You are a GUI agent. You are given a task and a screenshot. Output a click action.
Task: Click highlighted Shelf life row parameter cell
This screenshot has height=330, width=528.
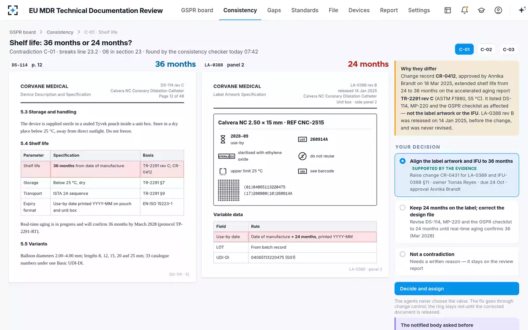pyautogui.click(x=36, y=169)
